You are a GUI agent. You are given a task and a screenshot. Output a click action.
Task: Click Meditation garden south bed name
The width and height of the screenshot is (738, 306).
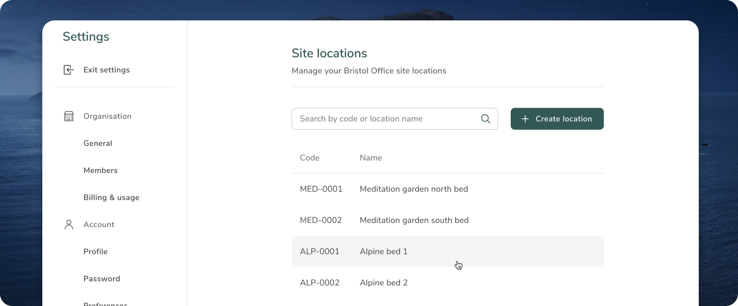pyautogui.click(x=414, y=220)
